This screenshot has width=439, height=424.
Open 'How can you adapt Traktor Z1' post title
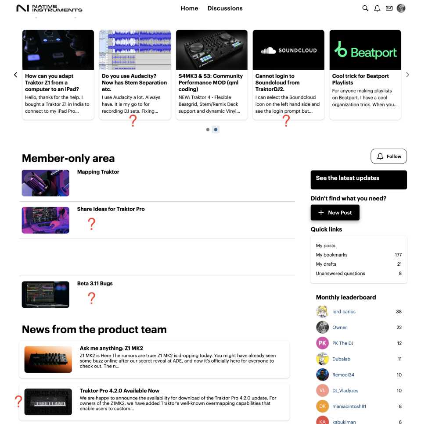[x=52, y=82]
